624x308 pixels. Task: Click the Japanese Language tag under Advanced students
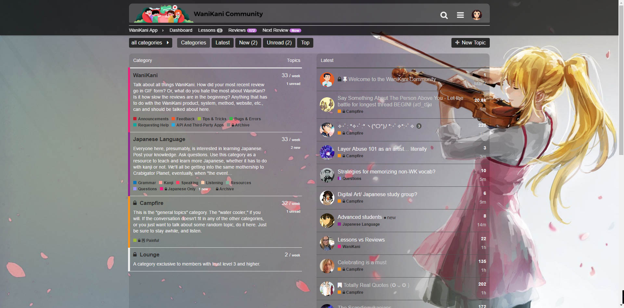358,224
